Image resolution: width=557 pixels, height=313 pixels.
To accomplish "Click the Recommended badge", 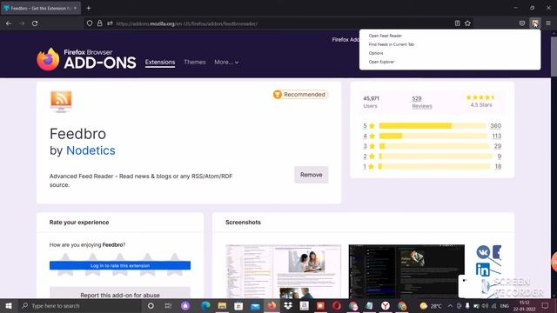I will click(x=300, y=95).
